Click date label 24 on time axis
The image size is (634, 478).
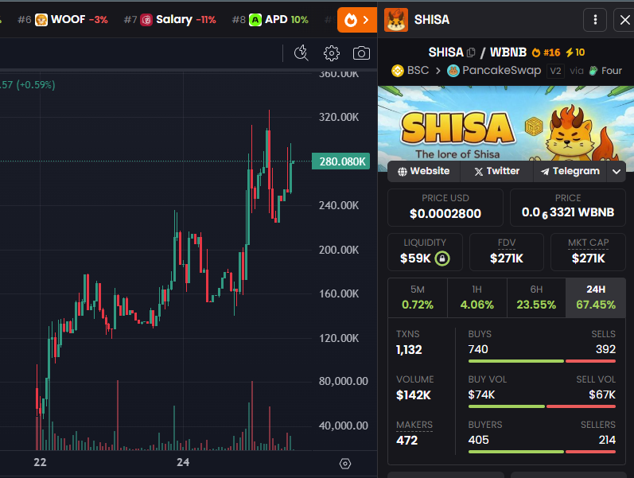click(183, 462)
